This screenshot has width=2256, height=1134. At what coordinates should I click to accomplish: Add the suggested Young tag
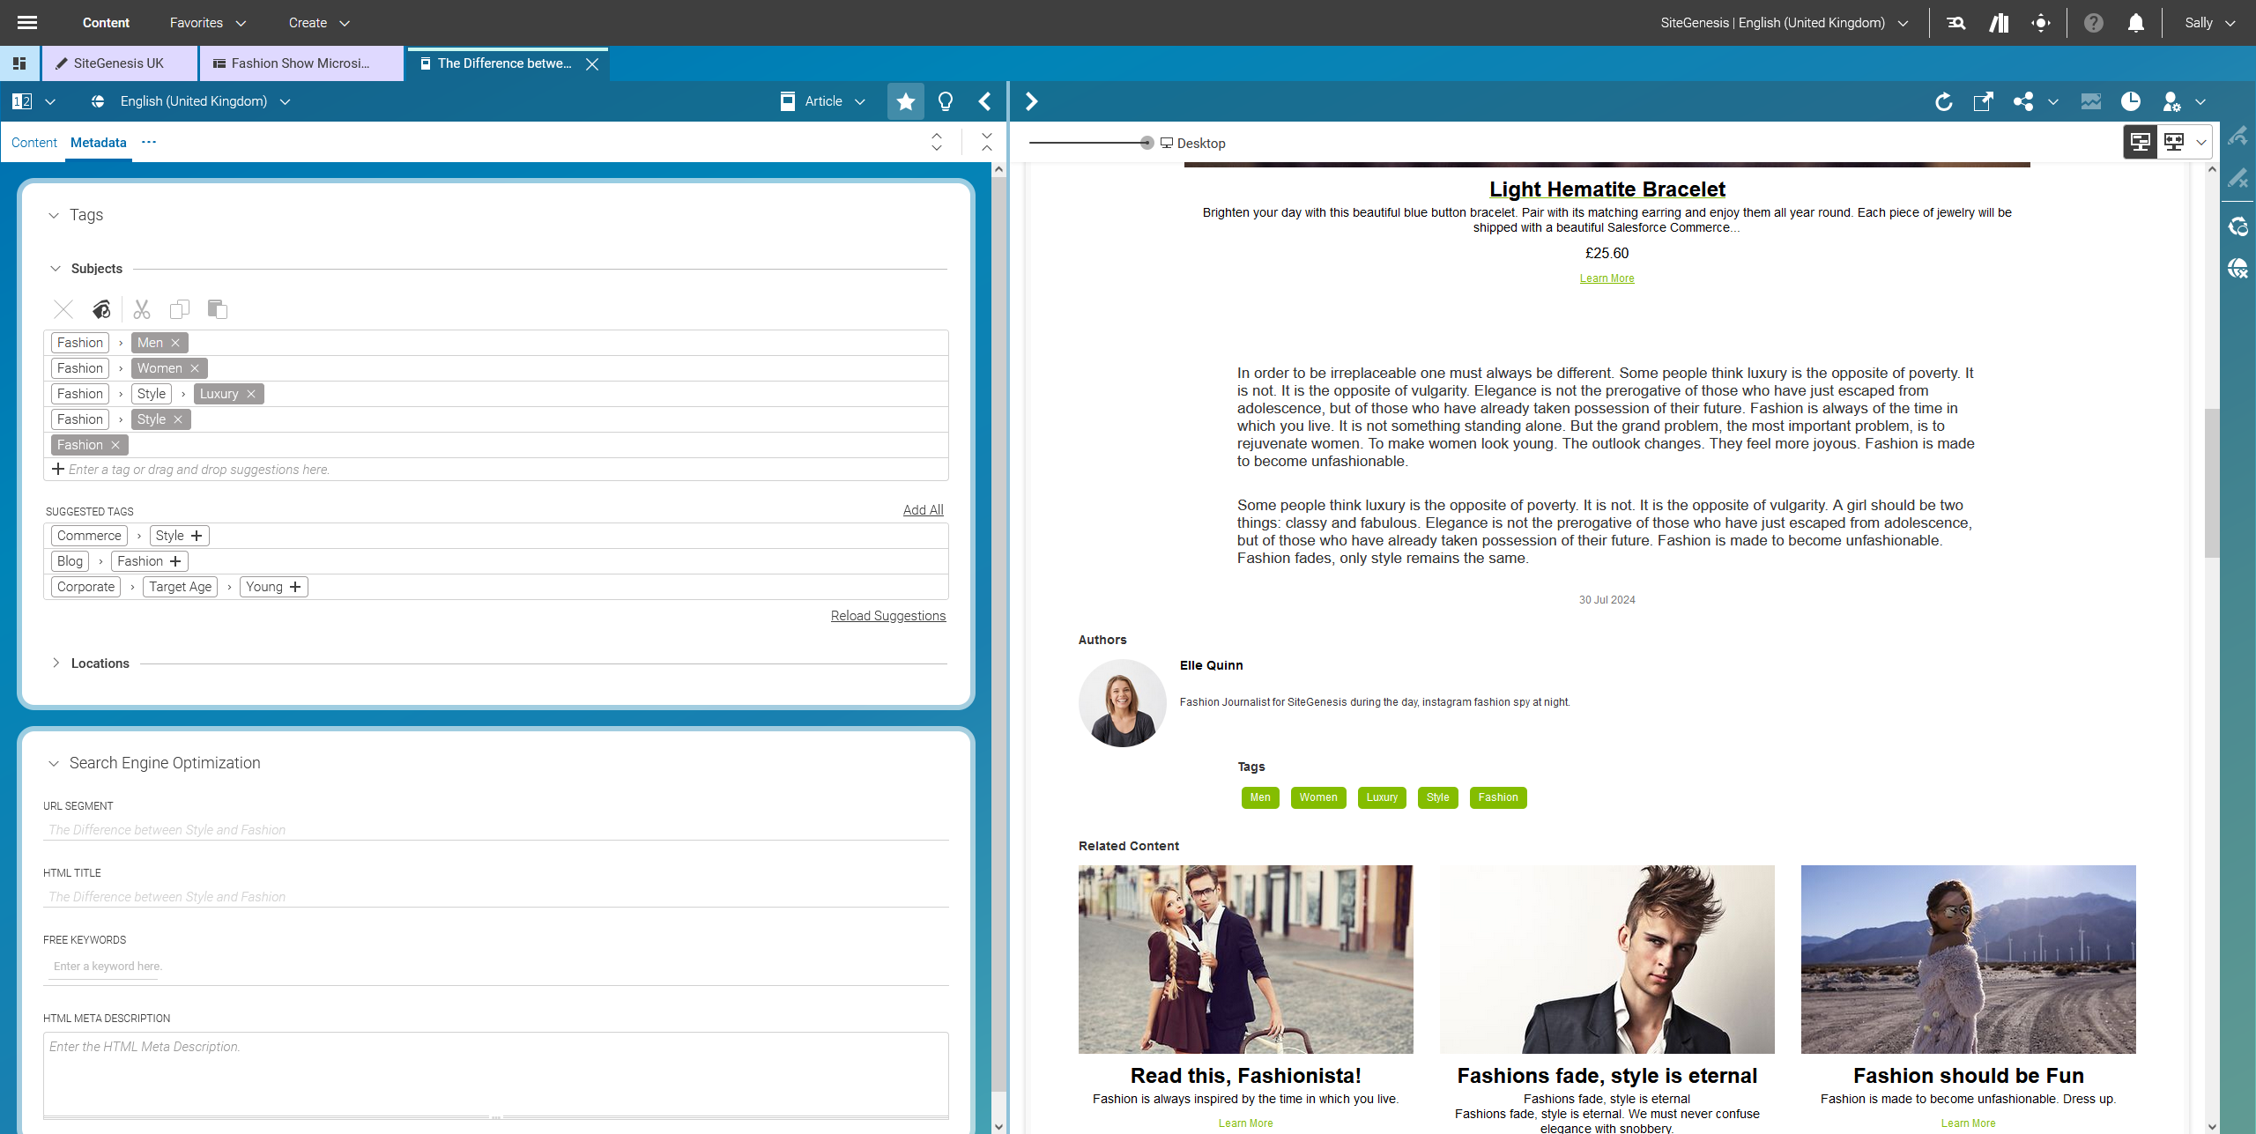click(295, 587)
